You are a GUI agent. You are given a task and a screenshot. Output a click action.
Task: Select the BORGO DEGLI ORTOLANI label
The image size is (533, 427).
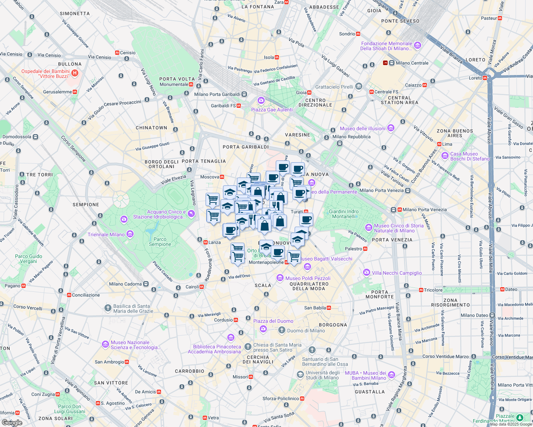pyautogui.click(x=162, y=164)
